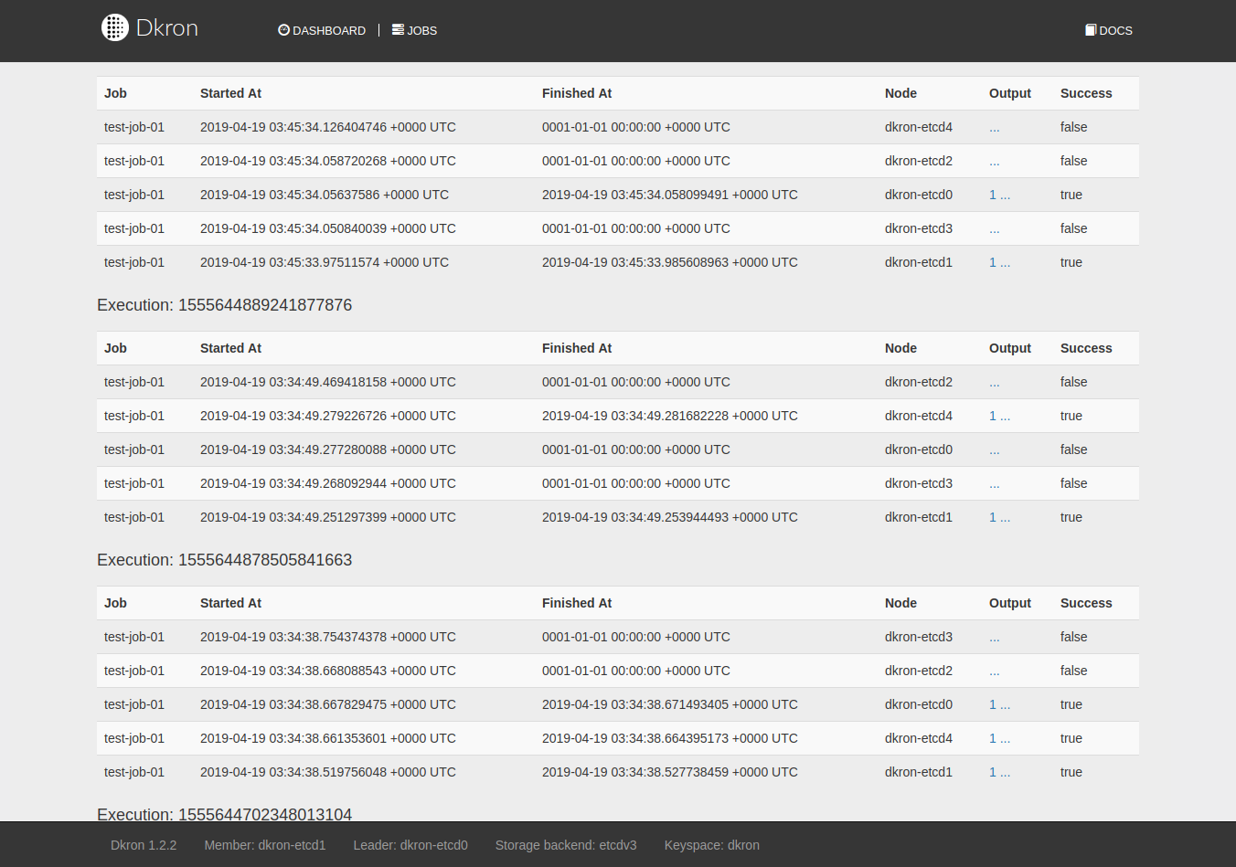Click Execution 1555644878505841663 header
Viewport: 1236px width, 867px height.
coord(224,560)
